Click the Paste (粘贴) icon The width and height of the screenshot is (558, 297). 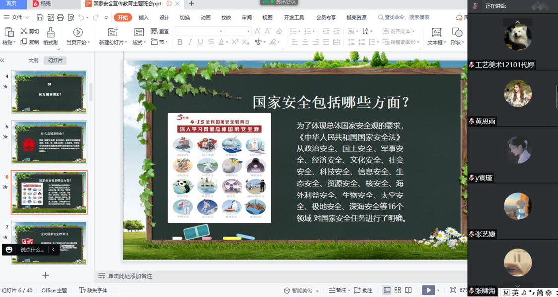(8, 33)
